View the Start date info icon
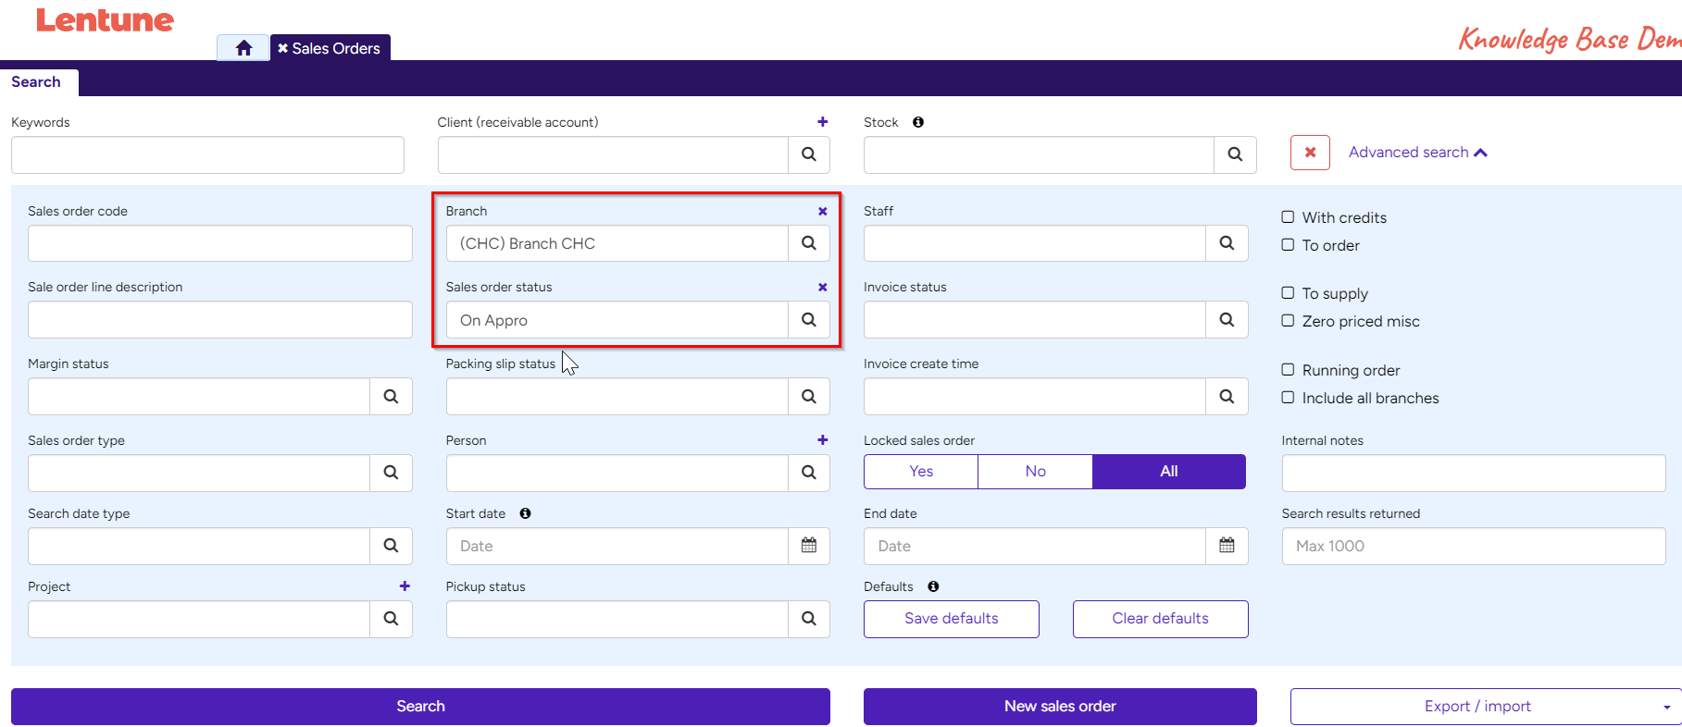The height and width of the screenshot is (727, 1682). (x=525, y=513)
